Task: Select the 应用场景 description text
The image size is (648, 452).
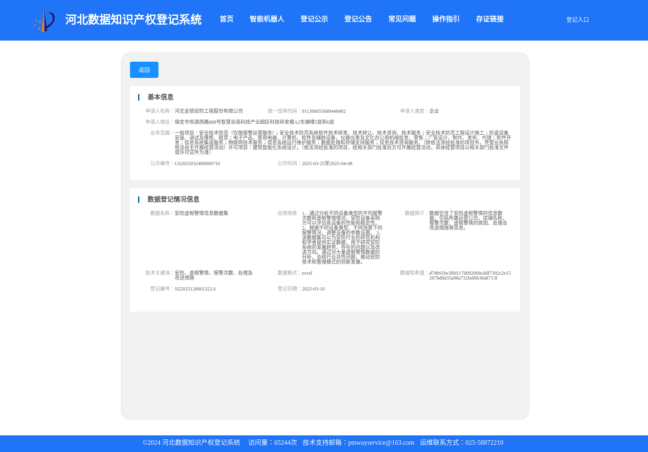Action: coord(342,237)
